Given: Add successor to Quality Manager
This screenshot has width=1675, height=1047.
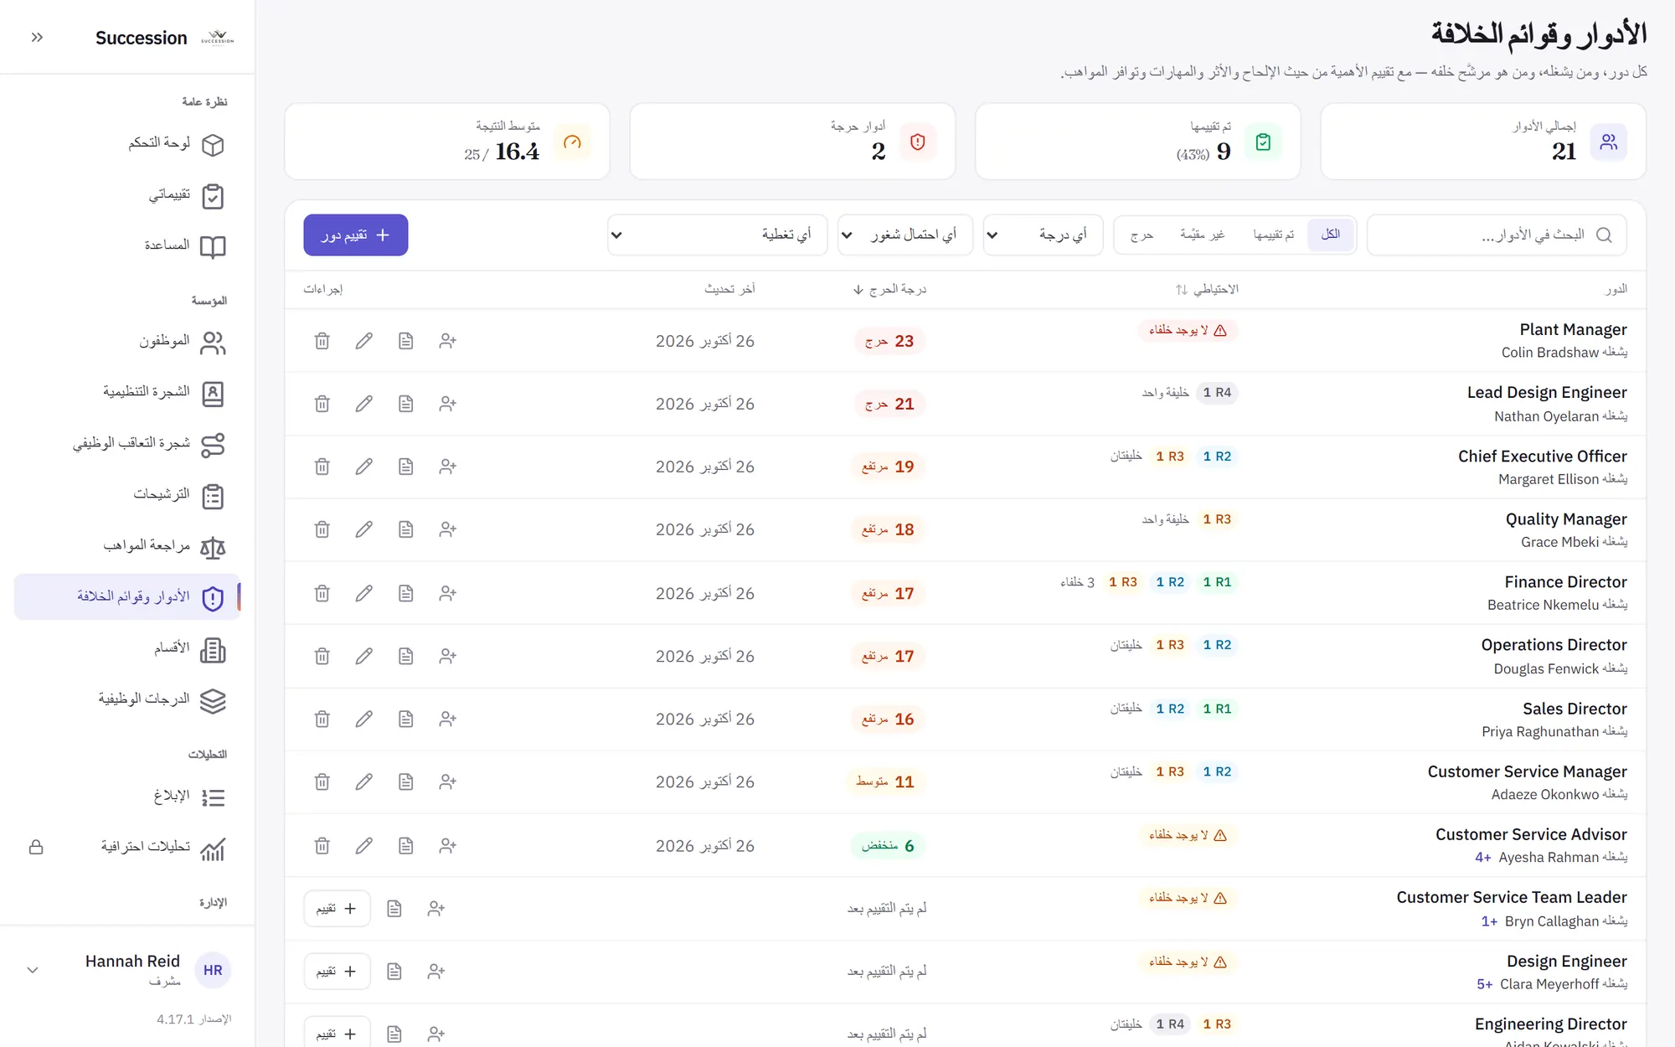Looking at the screenshot, I should point(448,529).
